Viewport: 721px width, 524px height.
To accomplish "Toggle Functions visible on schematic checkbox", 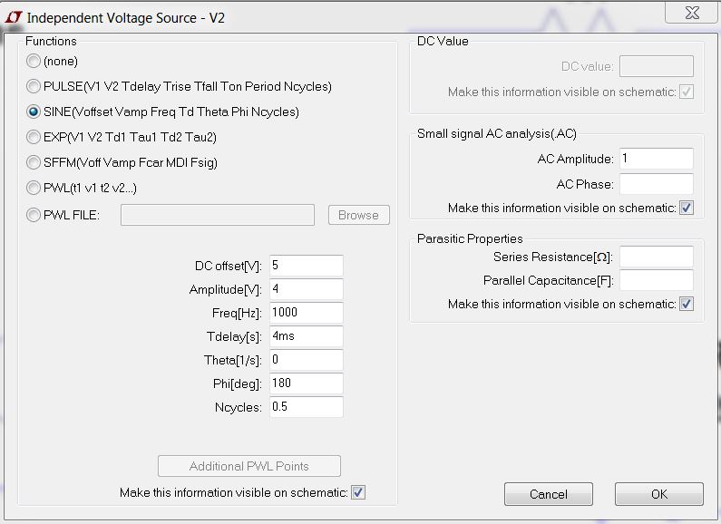I will (x=358, y=492).
